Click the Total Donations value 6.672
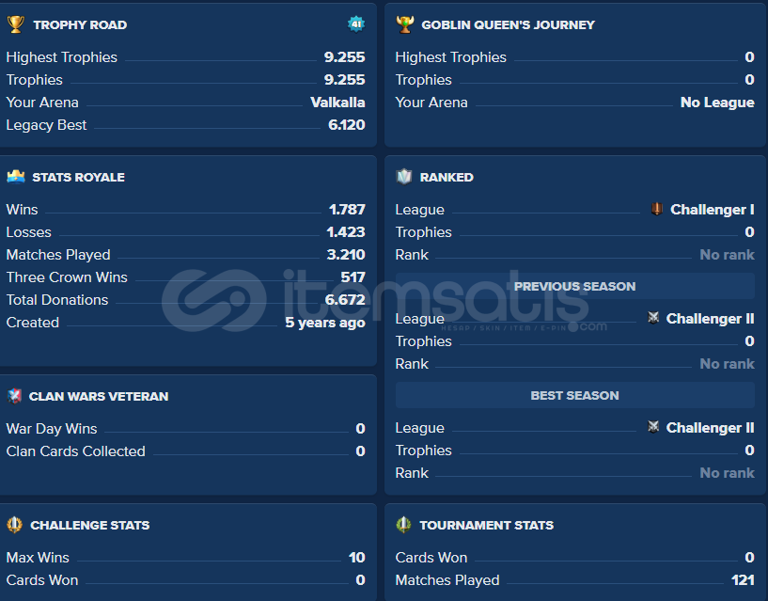This screenshot has height=601, width=768. coord(345,300)
